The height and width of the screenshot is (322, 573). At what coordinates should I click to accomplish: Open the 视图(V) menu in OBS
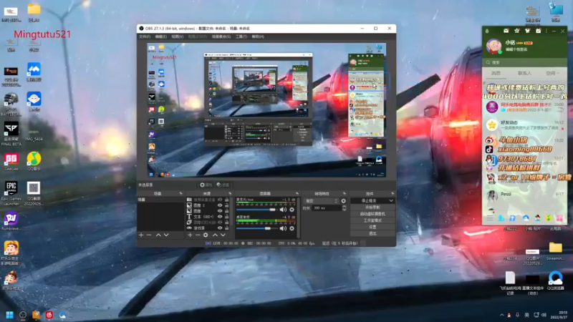tap(177, 36)
